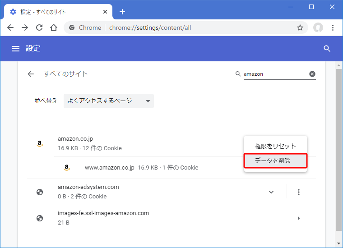Click the search icon in Settings header

pyautogui.click(x=327, y=49)
